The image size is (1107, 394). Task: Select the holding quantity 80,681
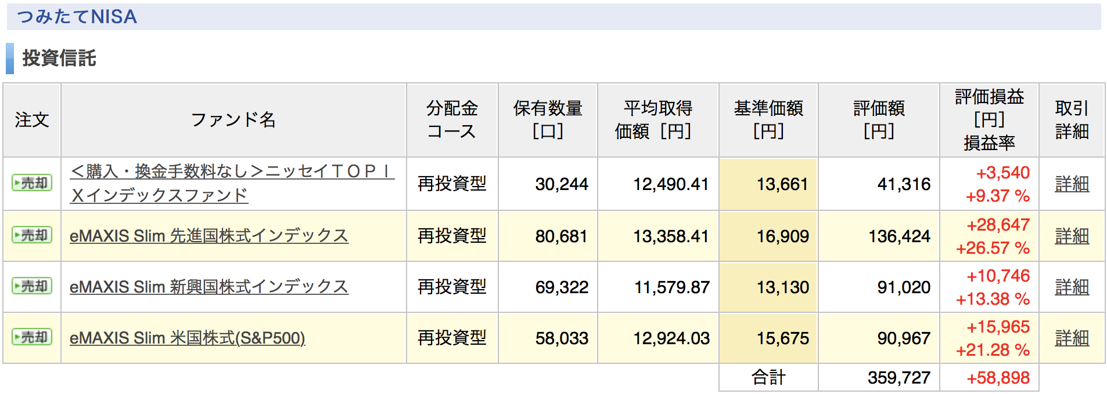[562, 236]
